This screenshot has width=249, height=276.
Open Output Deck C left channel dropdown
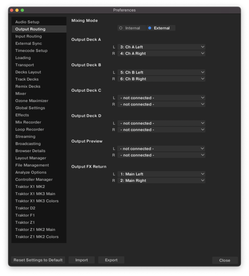[x=161, y=98]
